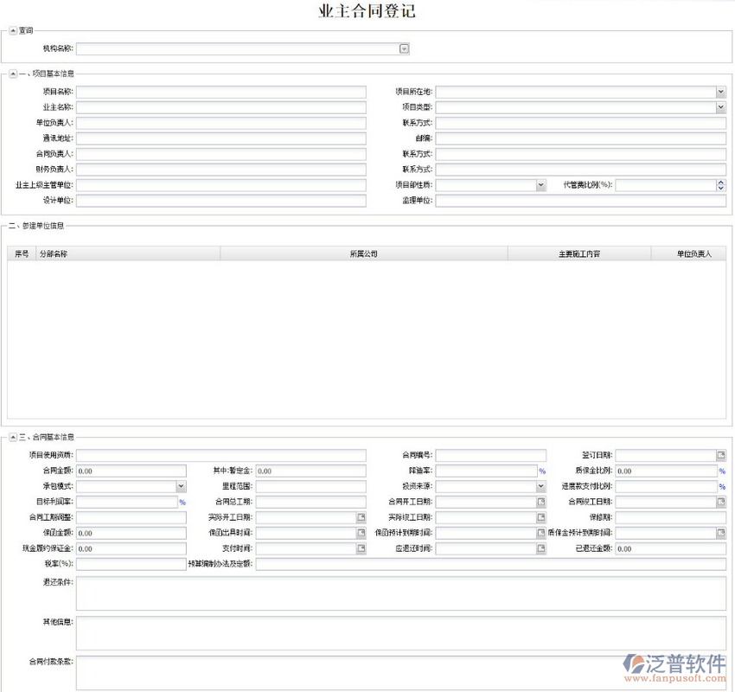735x692 pixels.
Task: Open the 质保金预计到期时间 calendar picker
Action: [x=721, y=533]
